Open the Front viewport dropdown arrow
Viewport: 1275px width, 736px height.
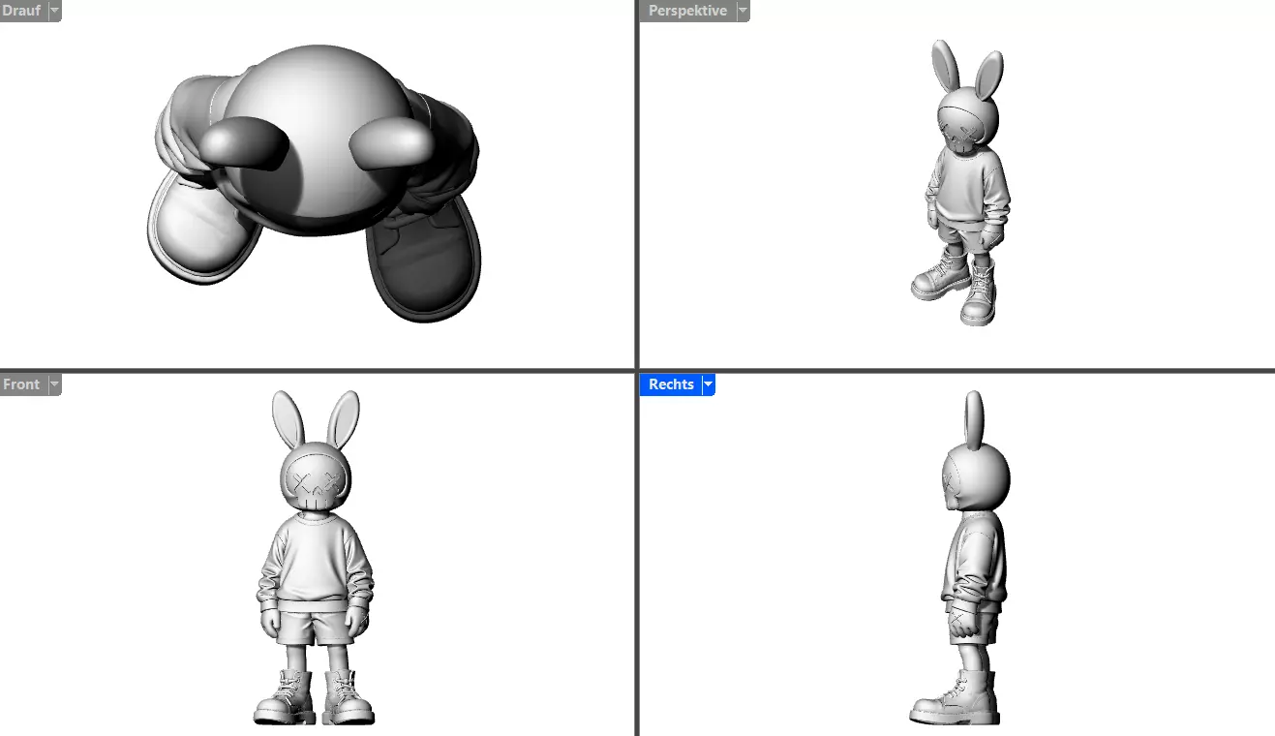pos(54,384)
